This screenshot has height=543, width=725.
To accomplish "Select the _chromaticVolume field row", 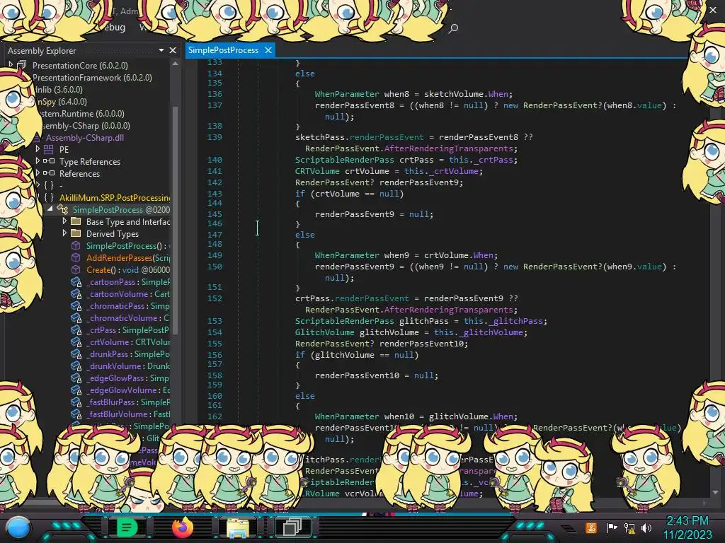I will [x=127, y=318].
